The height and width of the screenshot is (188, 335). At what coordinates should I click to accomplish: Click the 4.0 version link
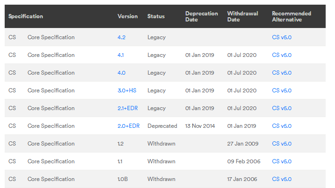pyautogui.click(x=121, y=73)
